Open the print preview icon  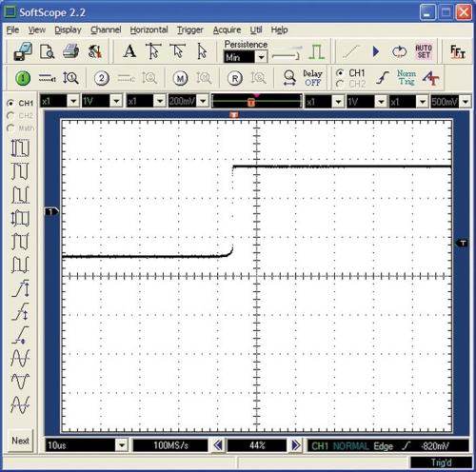click(47, 51)
